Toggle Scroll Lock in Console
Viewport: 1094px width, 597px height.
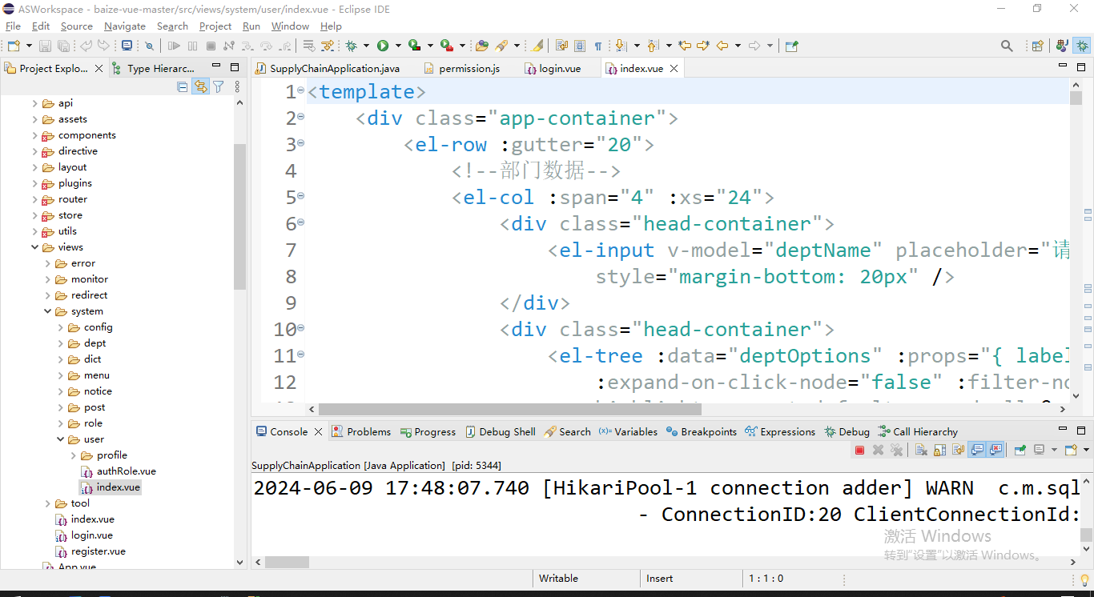point(939,450)
